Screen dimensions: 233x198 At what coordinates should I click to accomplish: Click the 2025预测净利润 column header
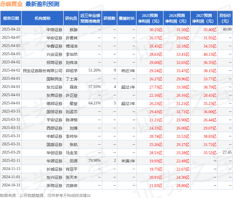pyautogui.click(x=150, y=18)
